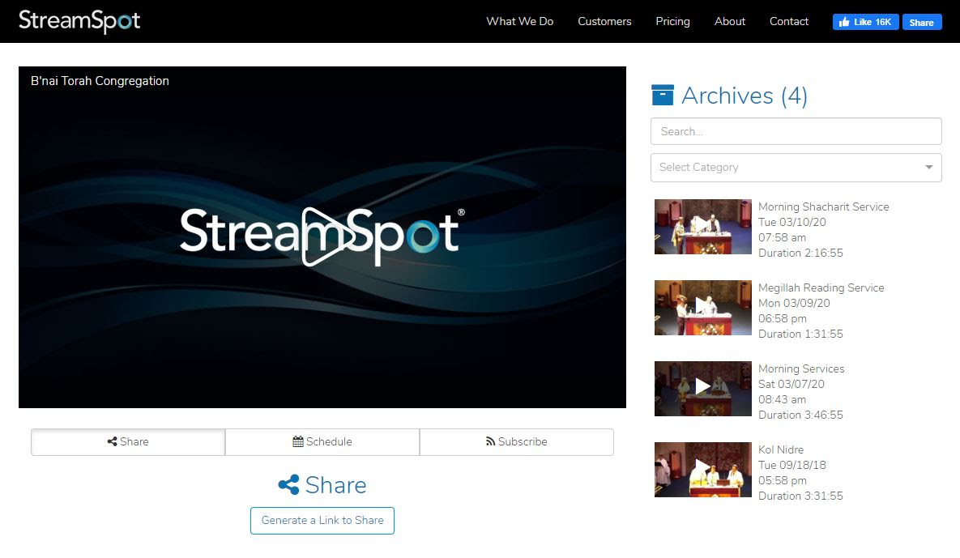Image resolution: width=960 pixels, height=558 pixels.
Task: Switch to the Share tab
Action: 128,441
